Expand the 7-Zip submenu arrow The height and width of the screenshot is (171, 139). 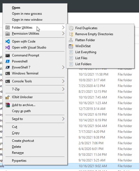tap(63, 89)
